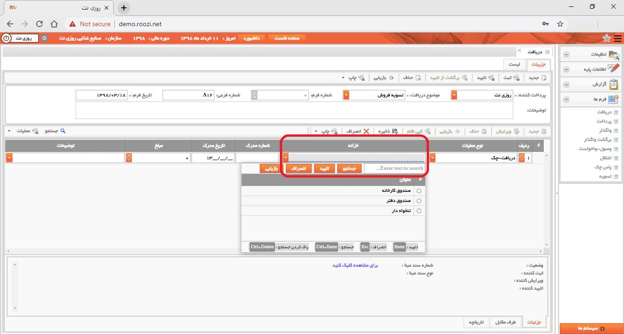Switch to the جزییات tab at top

tap(538, 65)
